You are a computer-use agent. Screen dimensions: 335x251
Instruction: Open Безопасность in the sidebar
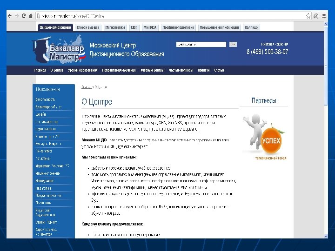point(45,99)
